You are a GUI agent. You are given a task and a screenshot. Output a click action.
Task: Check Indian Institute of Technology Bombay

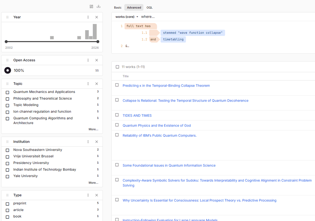click(x=7, y=170)
